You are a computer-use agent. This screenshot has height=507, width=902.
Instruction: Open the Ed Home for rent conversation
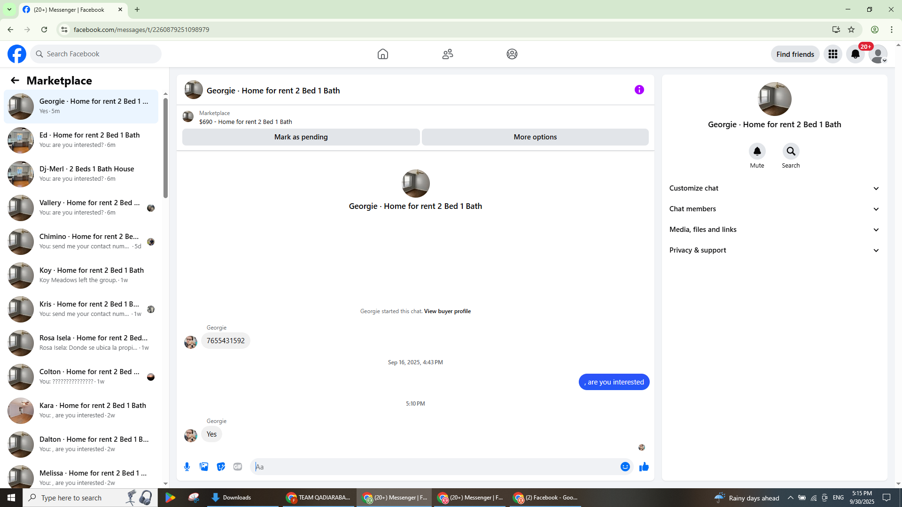tap(81, 140)
